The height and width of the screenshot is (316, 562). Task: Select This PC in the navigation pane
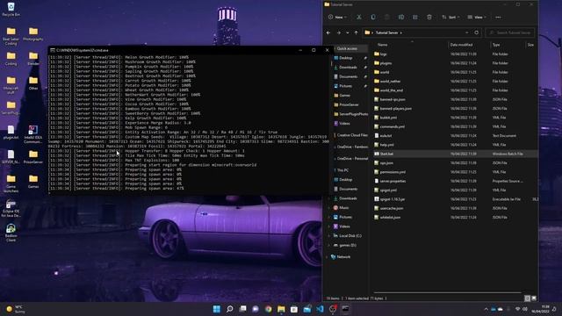pyautogui.click(x=342, y=170)
